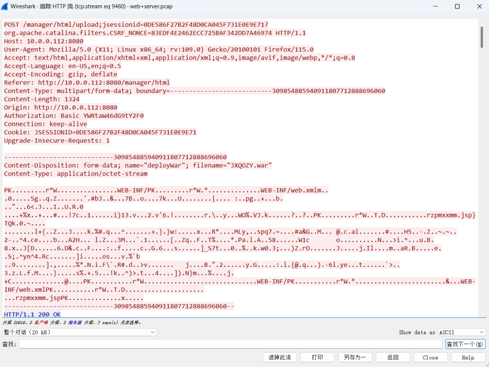Click the PK...WEB-INF/web.xml payload line
Viewport: 489px width, 367px height.
tap(166, 190)
